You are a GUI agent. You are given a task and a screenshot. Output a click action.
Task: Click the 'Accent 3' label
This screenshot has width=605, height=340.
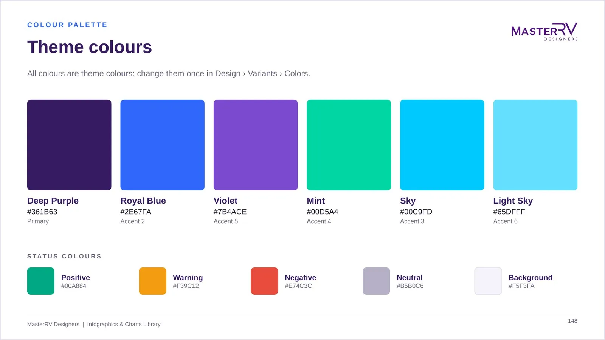click(412, 221)
